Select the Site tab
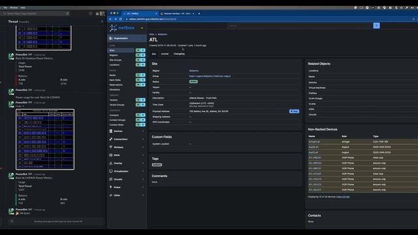Screen dimensions: 418x235 (154, 54)
